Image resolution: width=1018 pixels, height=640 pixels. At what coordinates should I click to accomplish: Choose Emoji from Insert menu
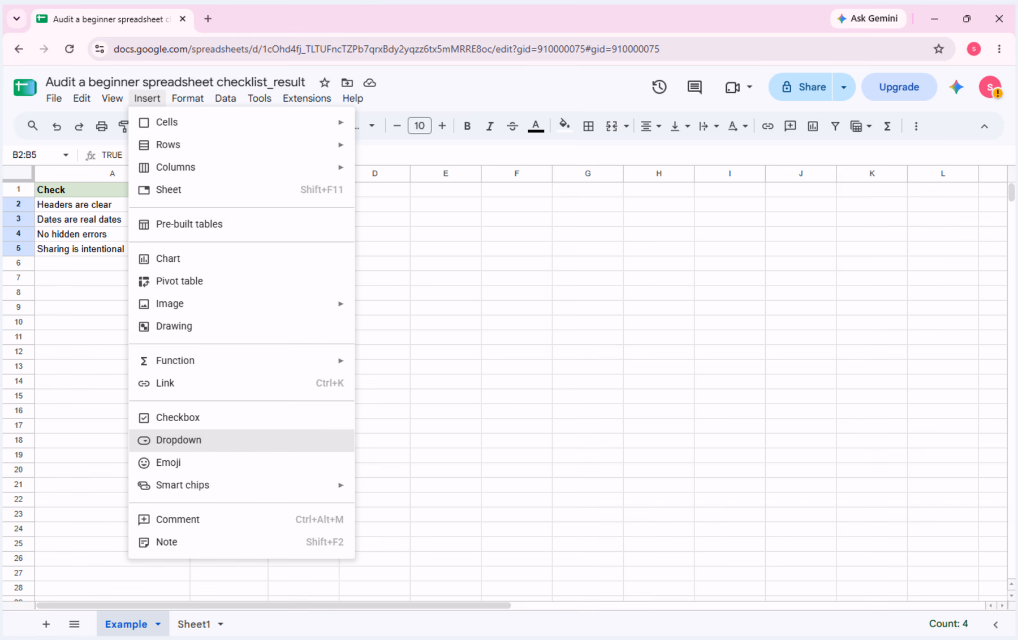click(241, 462)
